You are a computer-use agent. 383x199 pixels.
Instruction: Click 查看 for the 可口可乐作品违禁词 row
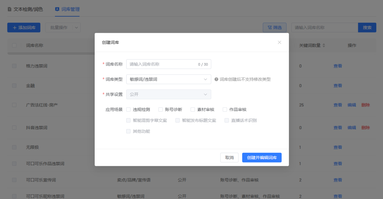pyautogui.click(x=338, y=164)
